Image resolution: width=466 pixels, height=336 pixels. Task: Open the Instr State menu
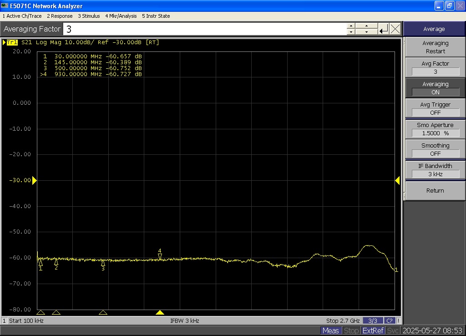(x=156, y=16)
